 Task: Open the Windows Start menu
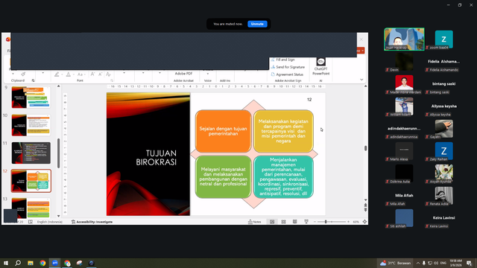tap(6, 263)
